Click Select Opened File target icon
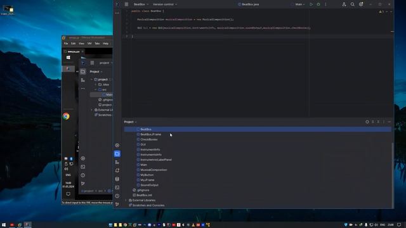This screenshot has height=228, width=406. tap(367, 122)
